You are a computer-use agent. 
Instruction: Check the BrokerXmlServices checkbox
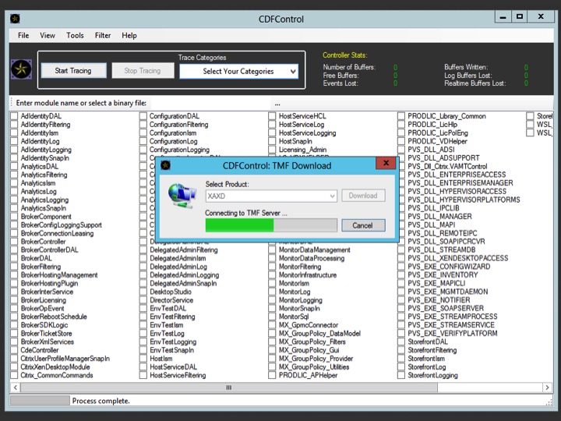pyautogui.click(x=14, y=342)
